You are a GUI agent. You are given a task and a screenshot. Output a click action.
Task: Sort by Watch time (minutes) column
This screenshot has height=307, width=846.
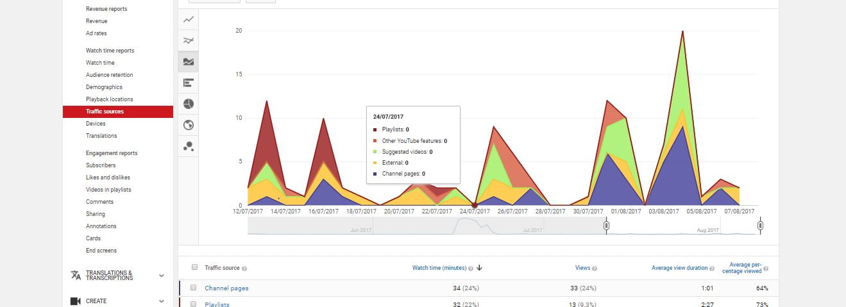(439, 269)
